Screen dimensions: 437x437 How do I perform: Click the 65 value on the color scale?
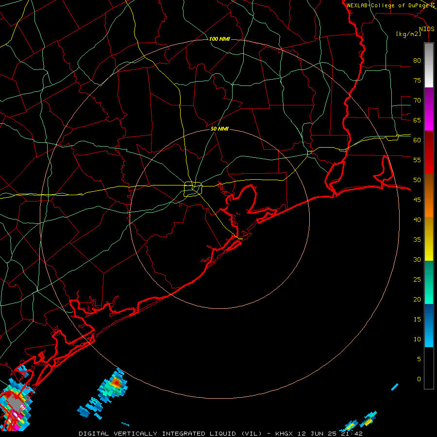tap(417, 120)
